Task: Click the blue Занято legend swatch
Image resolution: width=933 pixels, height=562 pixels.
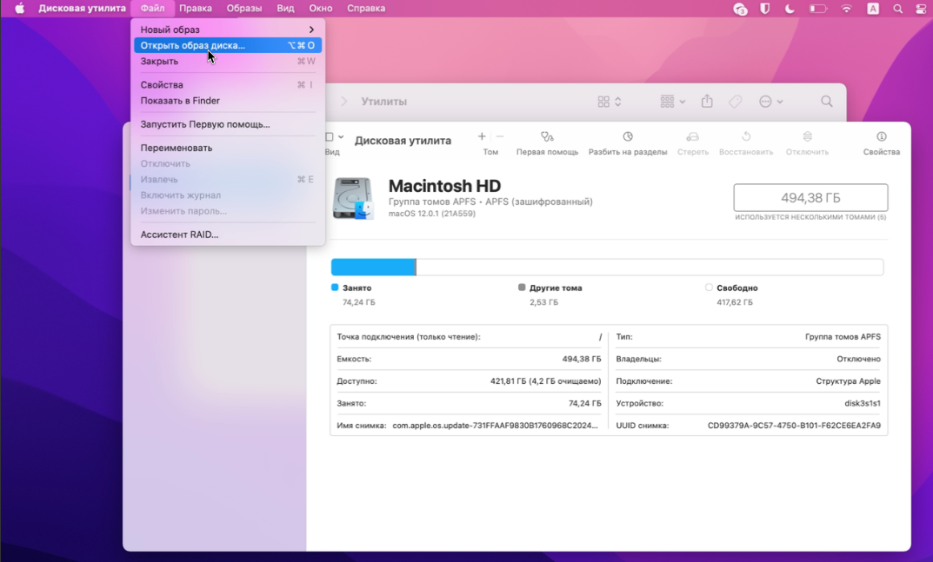Action: click(335, 288)
